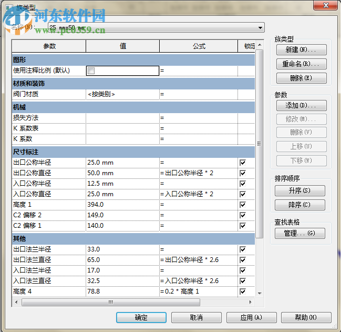Select formula 出口公称半径 * 2.6

coord(192,260)
